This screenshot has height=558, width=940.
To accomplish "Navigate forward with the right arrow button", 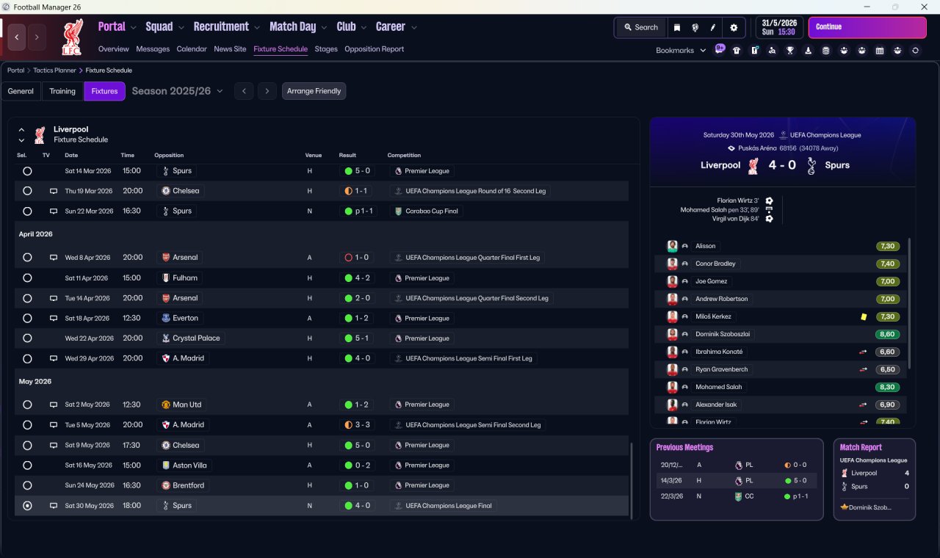I will 37,37.
